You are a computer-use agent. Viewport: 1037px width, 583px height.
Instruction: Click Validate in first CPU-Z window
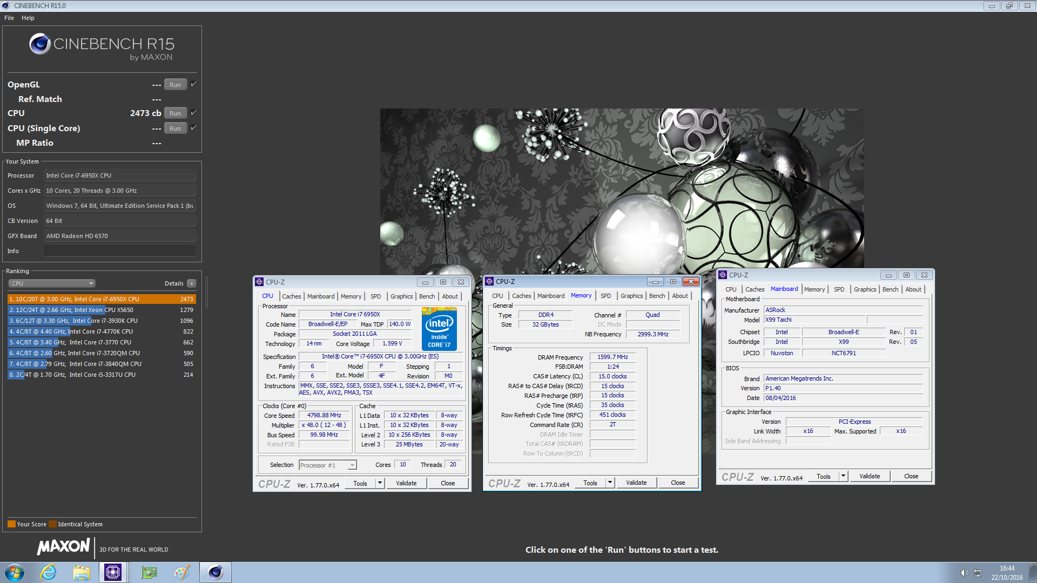tap(406, 483)
